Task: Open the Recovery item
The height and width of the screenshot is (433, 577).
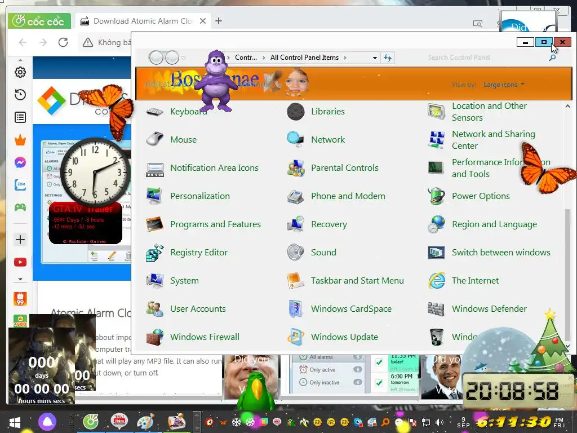Action: [317, 224]
